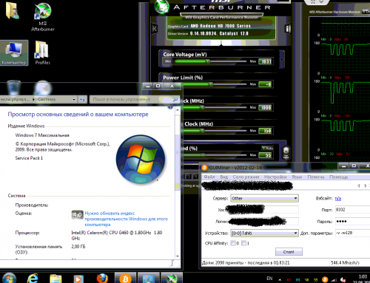Launch Internet Explorer from the taskbar
The height and width of the screenshot is (283, 370).
click(x=33, y=279)
